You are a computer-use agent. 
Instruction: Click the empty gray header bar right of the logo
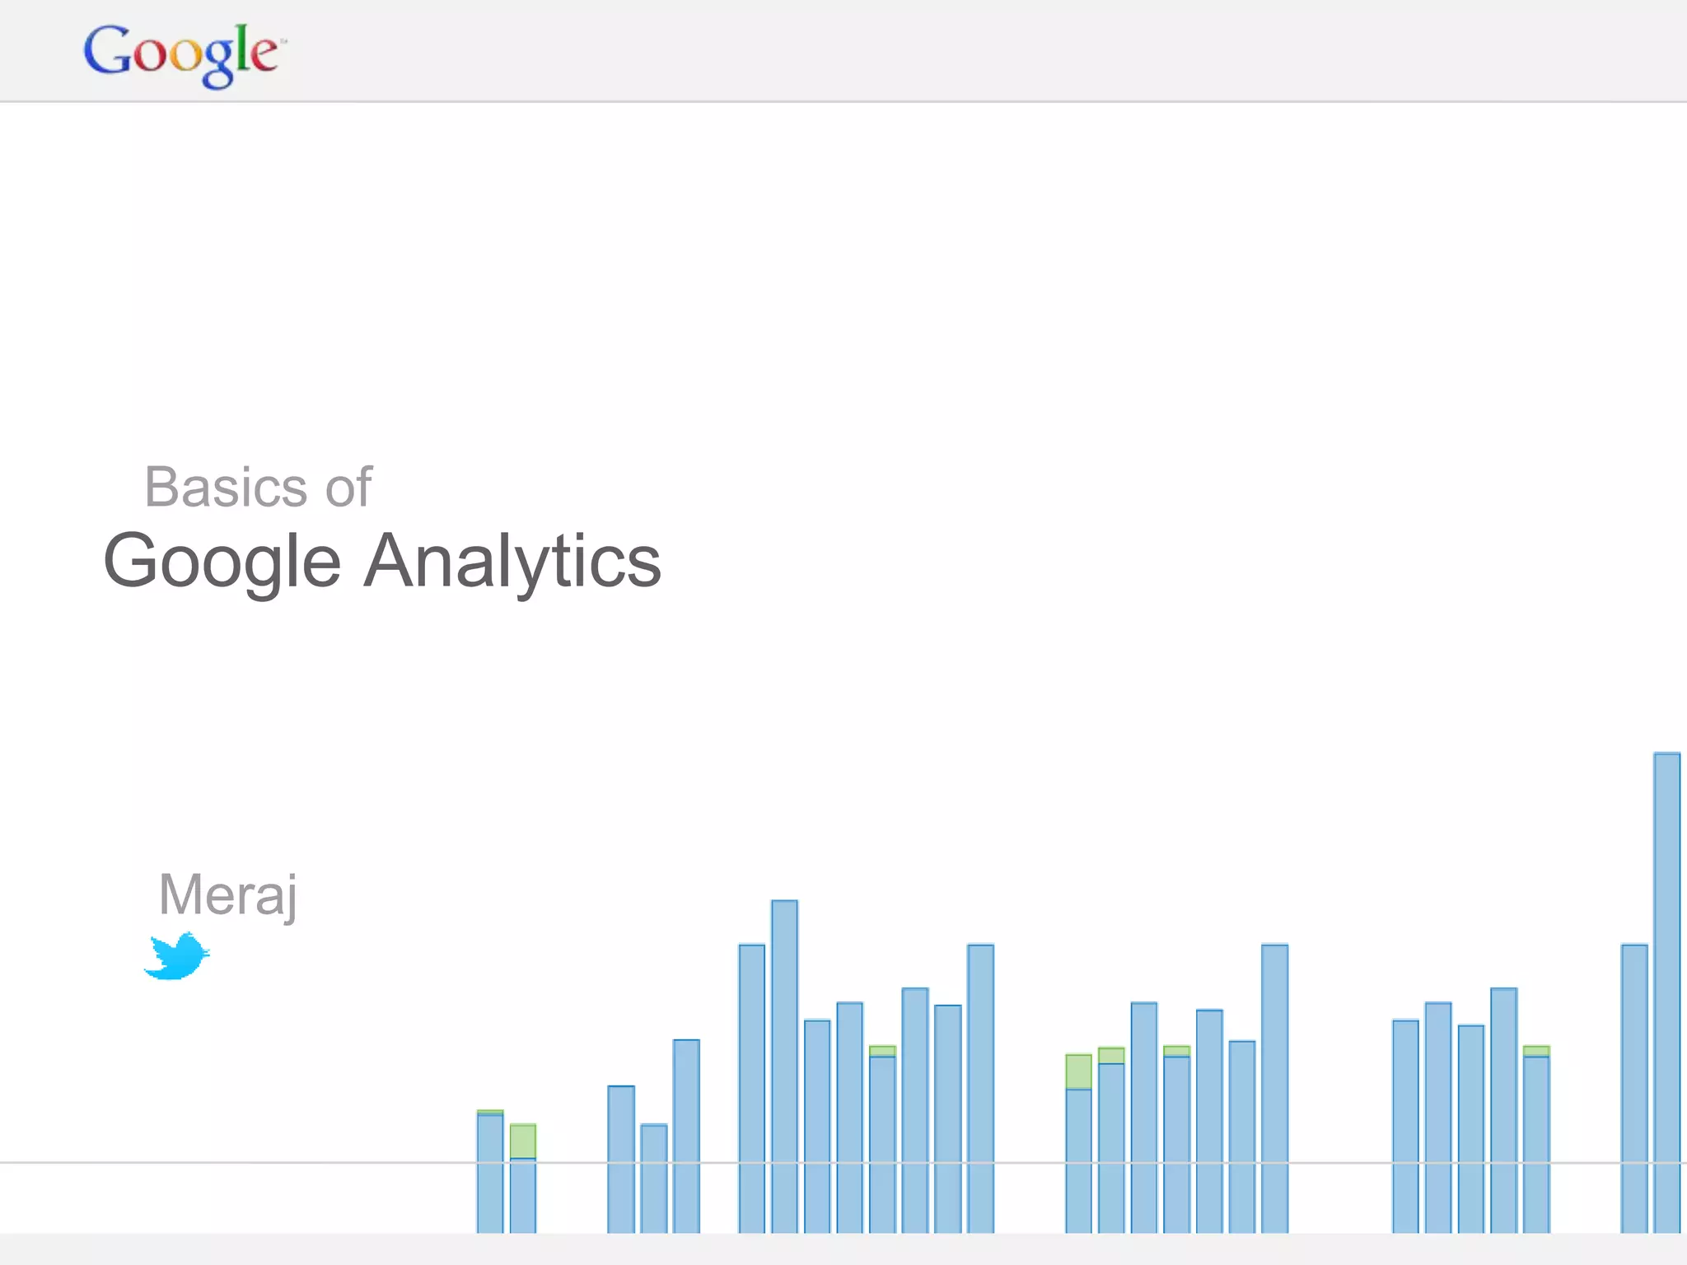click(x=988, y=51)
